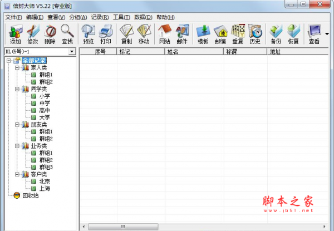Open the 编辑(E) menu
The height and width of the screenshot is (231, 334).
pos(35,17)
